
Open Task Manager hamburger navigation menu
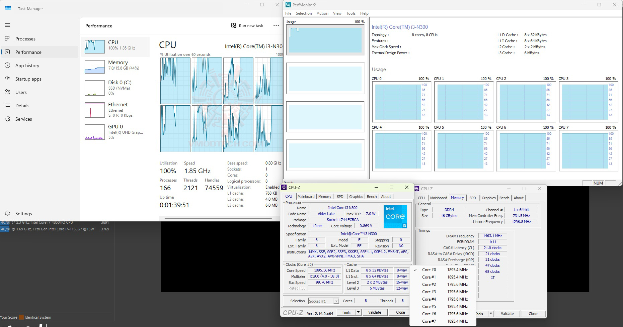(7, 25)
